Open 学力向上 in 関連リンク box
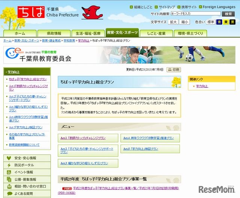This screenshot has width=240, height=198. point(202,86)
